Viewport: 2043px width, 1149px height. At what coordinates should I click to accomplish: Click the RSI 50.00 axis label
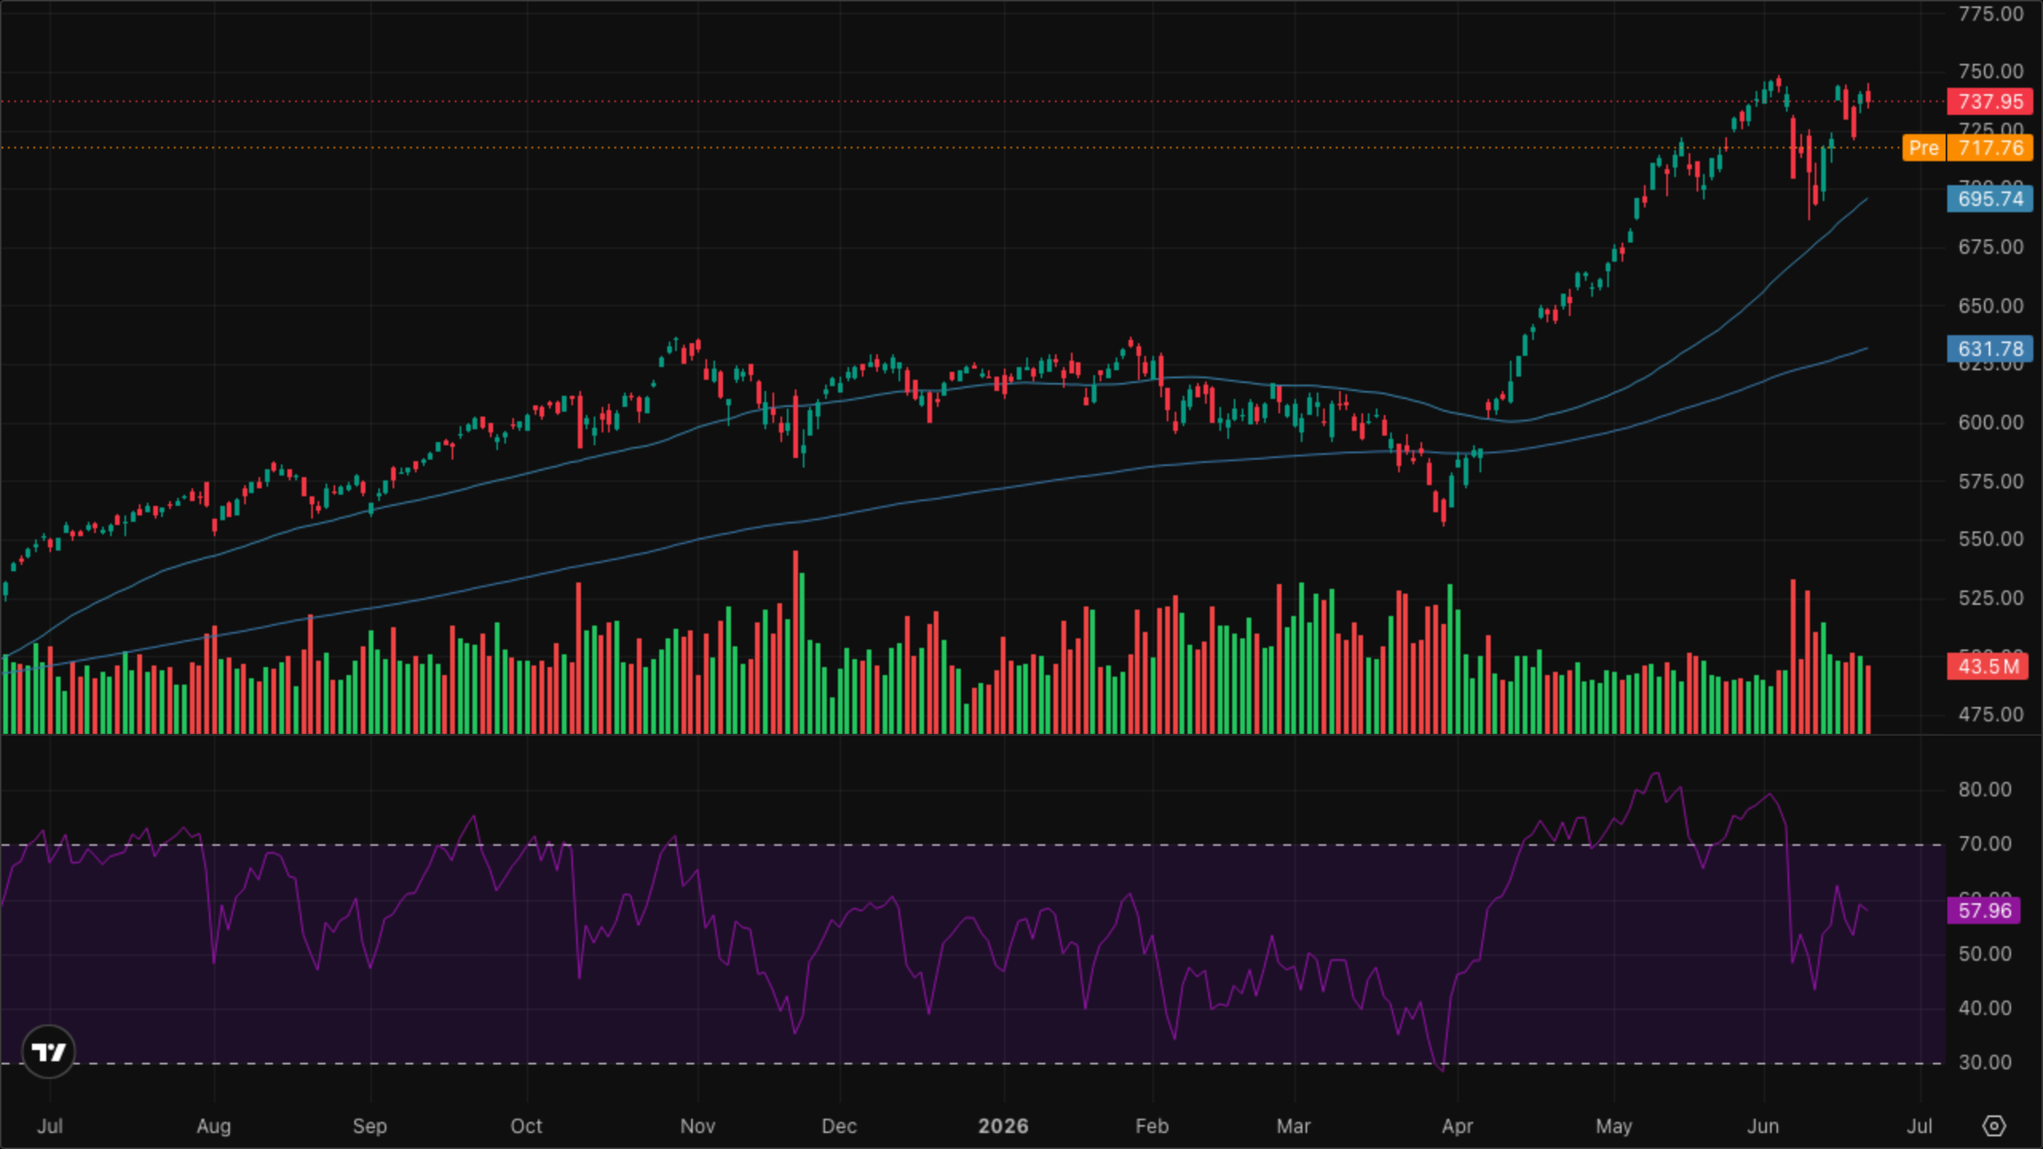point(1984,954)
